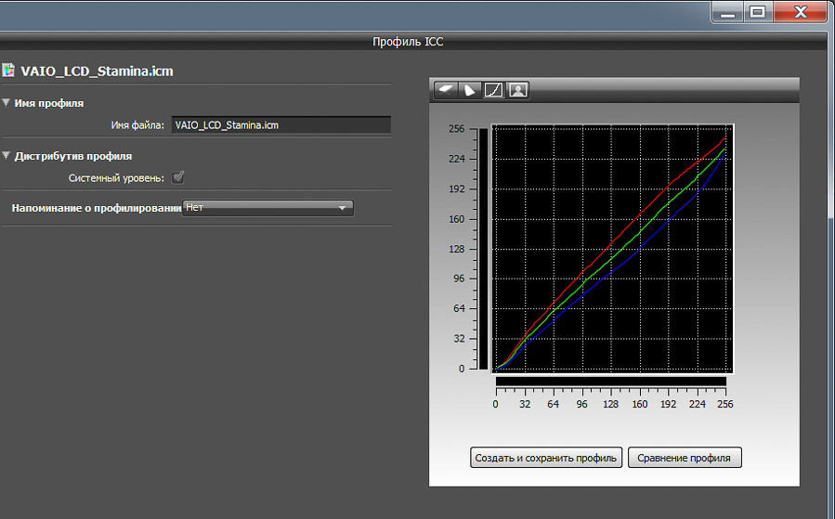Toggle the Системный уровень checkbox

[x=177, y=177]
